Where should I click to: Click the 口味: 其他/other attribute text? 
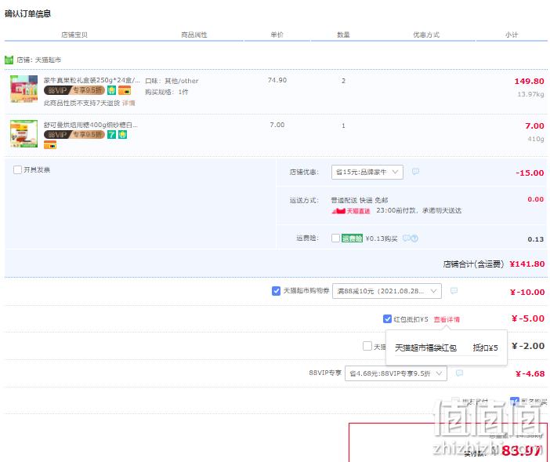(172, 81)
